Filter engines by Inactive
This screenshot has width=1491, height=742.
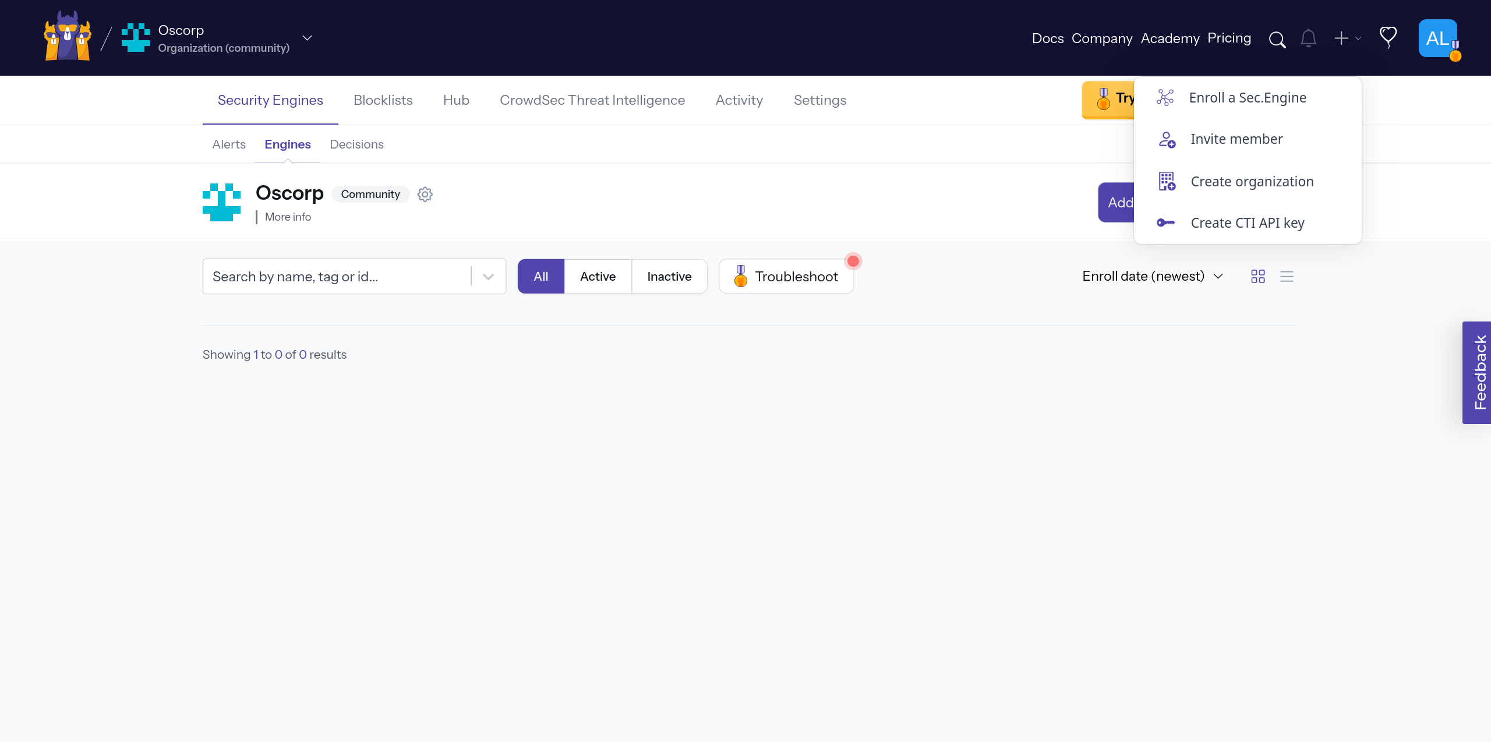pos(669,276)
